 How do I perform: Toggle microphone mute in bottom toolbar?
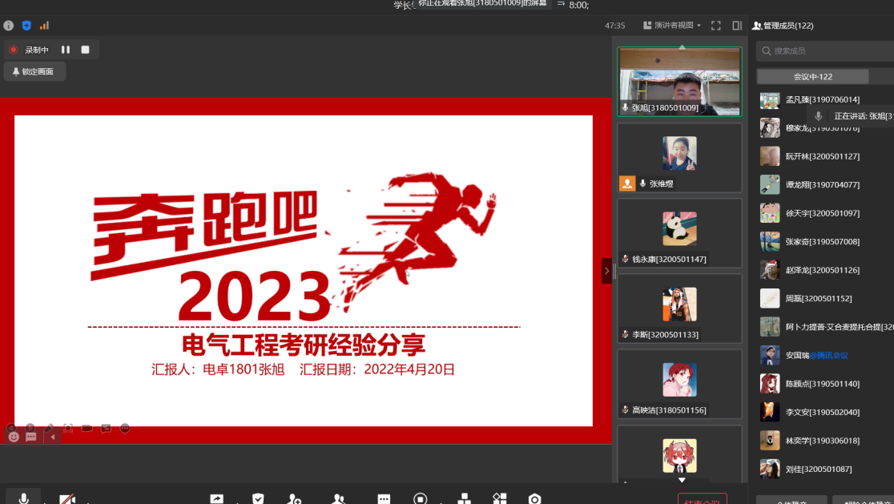pos(24,498)
